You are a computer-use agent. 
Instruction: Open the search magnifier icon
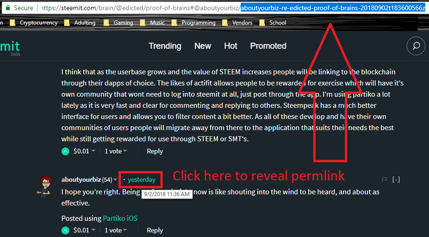pos(416,46)
